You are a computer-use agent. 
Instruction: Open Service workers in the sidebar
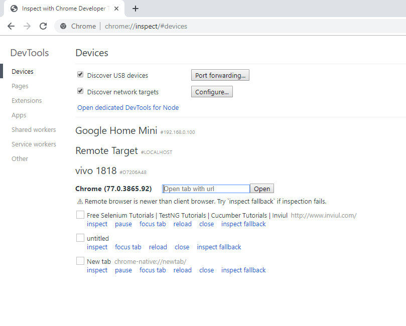click(x=34, y=144)
